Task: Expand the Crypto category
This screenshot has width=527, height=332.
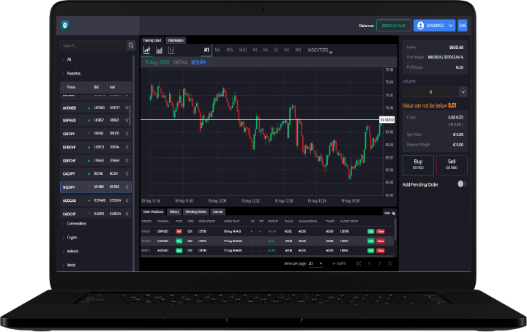Action: [x=73, y=238]
